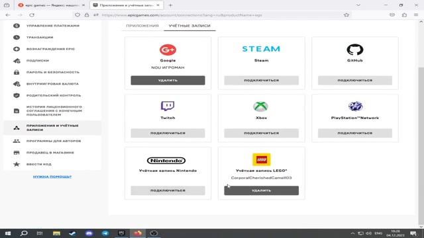
Task: Click the Xbox logo
Action: [260, 106]
